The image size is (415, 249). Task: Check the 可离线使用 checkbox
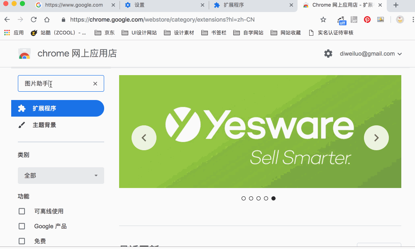point(22,211)
